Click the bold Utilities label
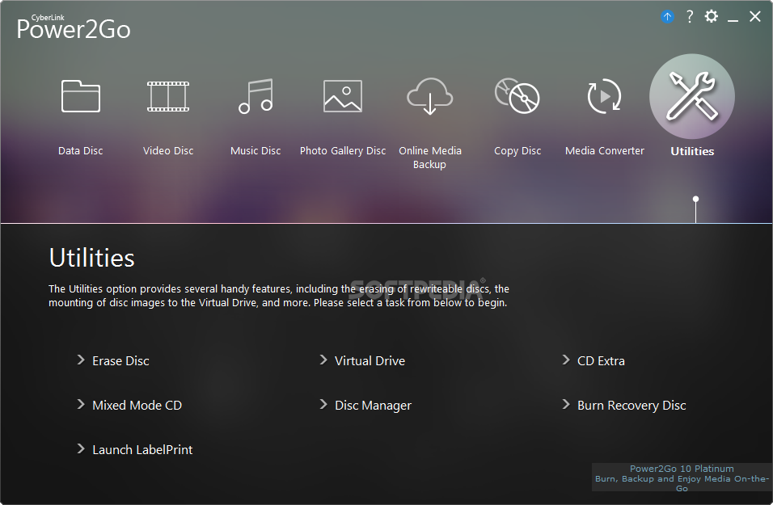This screenshot has height=505, width=773. 692,151
